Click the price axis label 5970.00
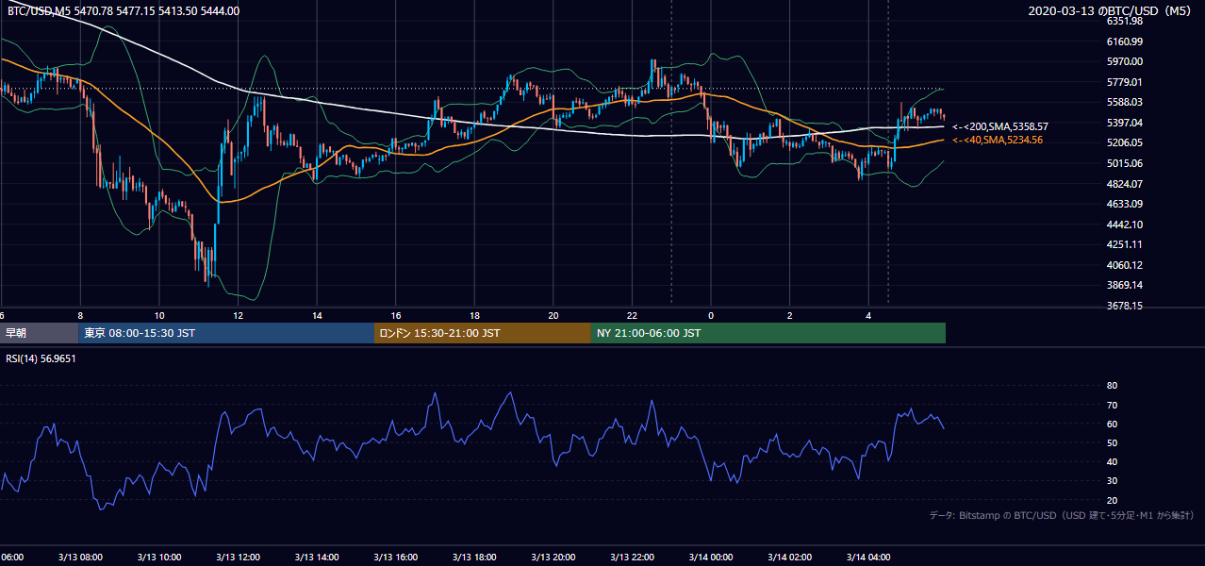Viewport: 1205px width, 566px height. coord(1125,61)
